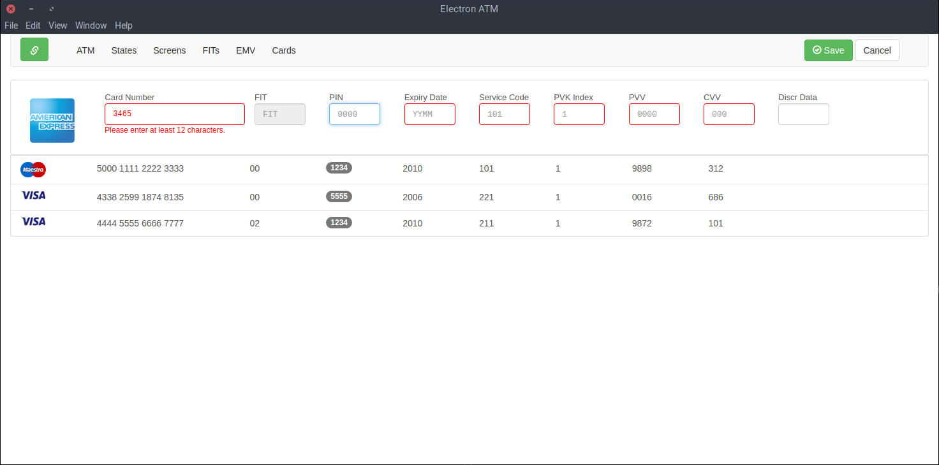
Task: Focus the PIN input field
Action: point(355,114)
